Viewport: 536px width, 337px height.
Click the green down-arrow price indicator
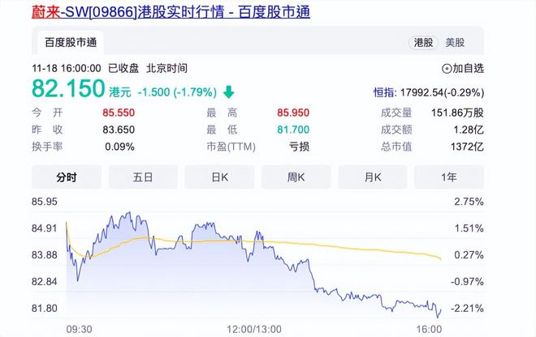pos(228,92)
